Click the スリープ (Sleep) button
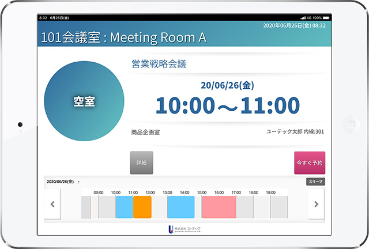The image size is (369, 249). click(x=315, y=182)
